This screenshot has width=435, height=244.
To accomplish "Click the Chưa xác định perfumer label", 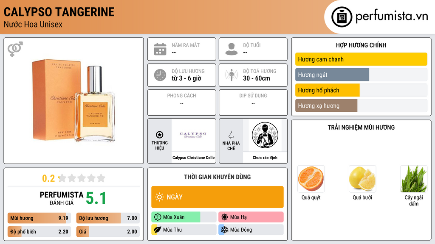I will pyautogui.click(x=265, y=158).
